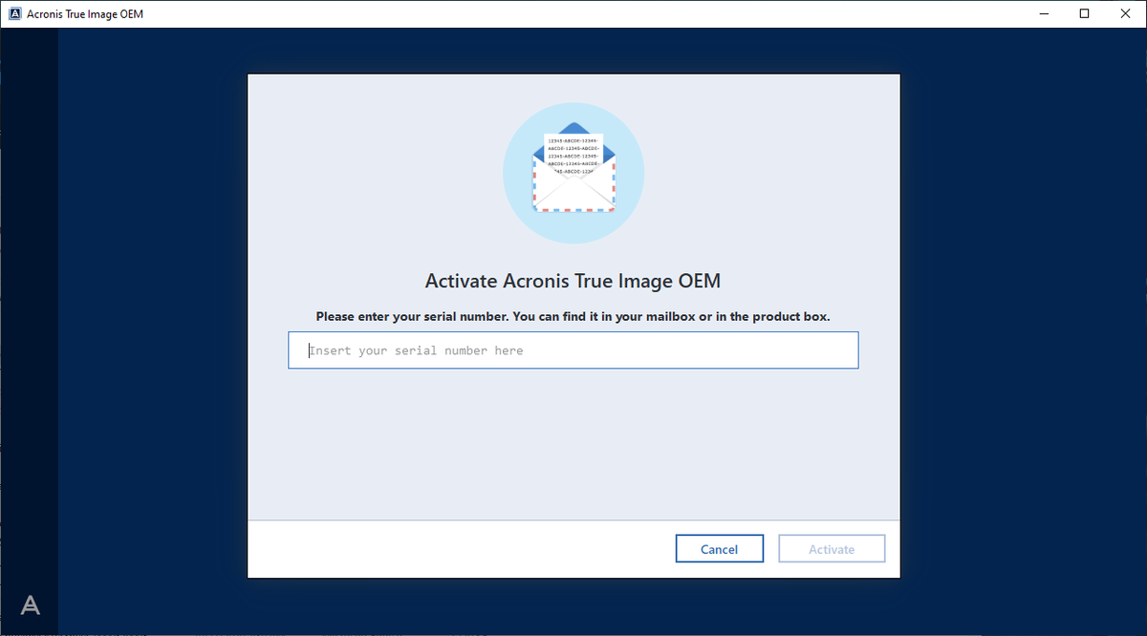Cancel the activation dialog
This screenshot has height=636, width=1147.
pyautogui.click(x=719, y=549)
